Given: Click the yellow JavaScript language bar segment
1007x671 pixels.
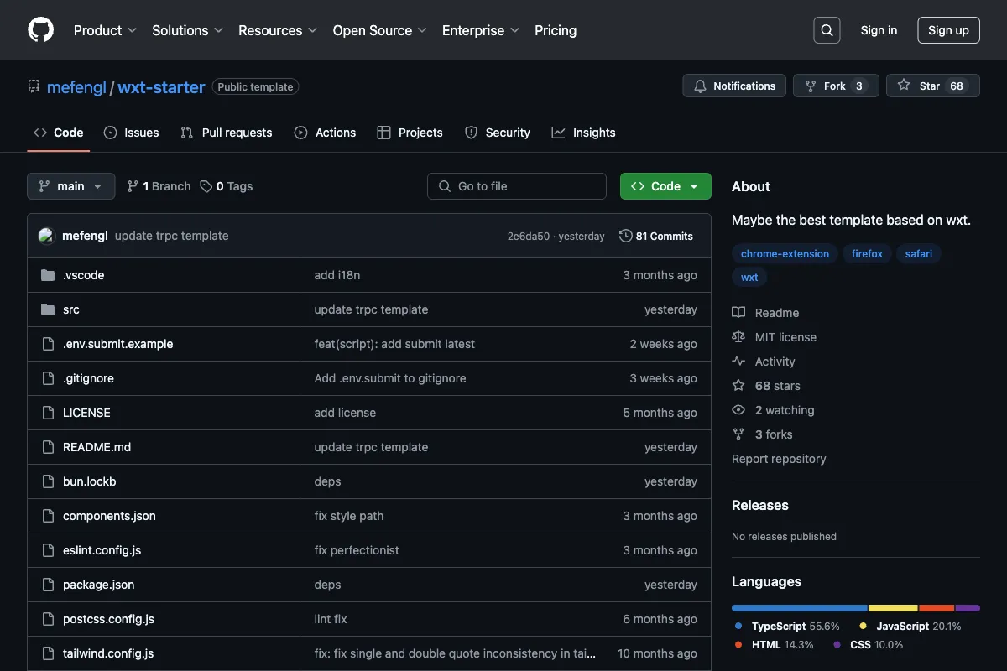Looking at the screenshot, I should point(894,608).
